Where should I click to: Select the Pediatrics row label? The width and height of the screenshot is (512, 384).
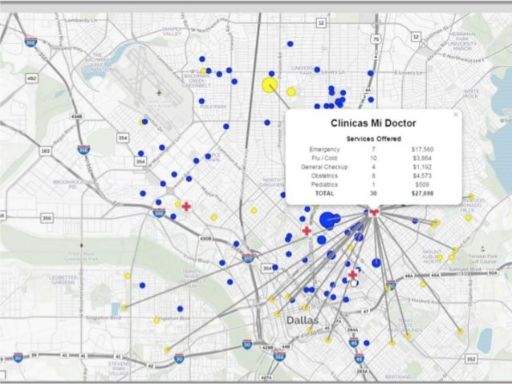(x=324, y=184)
